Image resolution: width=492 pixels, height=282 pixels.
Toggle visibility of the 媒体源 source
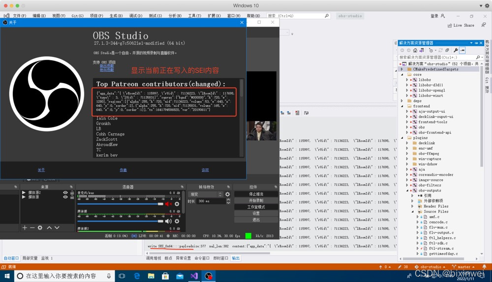pos(65,197)
